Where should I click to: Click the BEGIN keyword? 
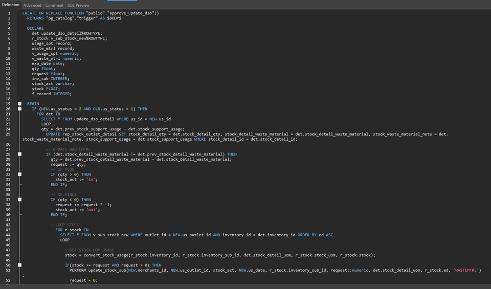(33, 104)
